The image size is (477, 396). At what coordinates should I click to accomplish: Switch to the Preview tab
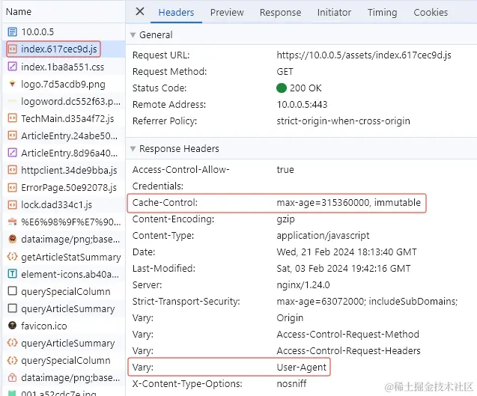tap(227, 12)
